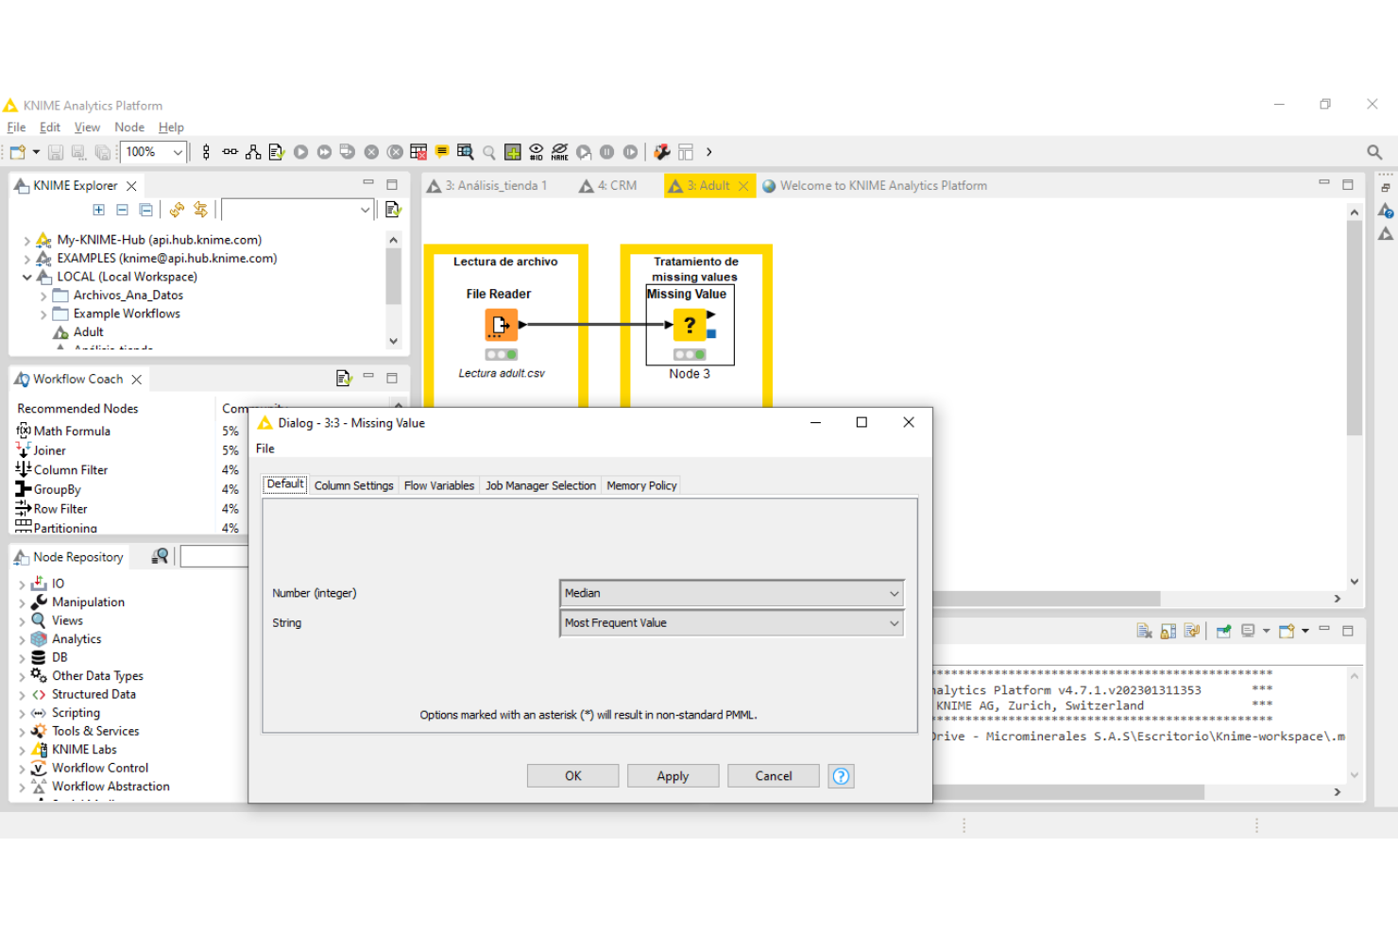
Task: Click the new workflow wizard icon
Action: (17, 152)
